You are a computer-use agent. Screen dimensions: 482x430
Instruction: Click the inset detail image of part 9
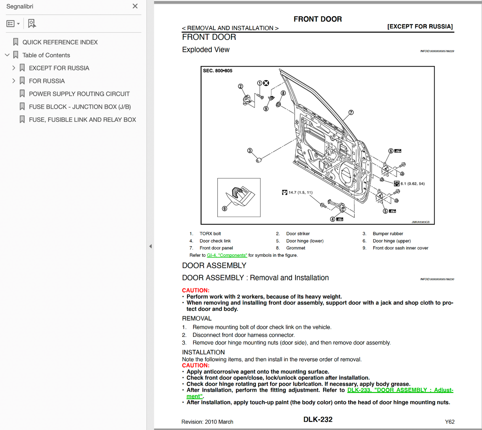coord(239,197)
